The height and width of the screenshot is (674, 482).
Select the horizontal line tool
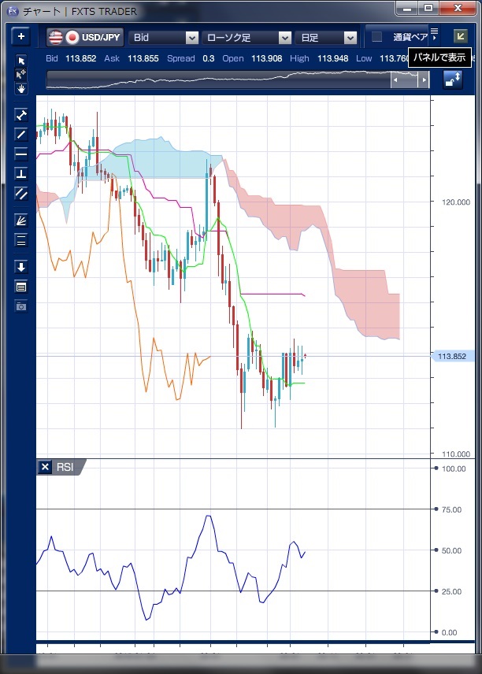21,154
